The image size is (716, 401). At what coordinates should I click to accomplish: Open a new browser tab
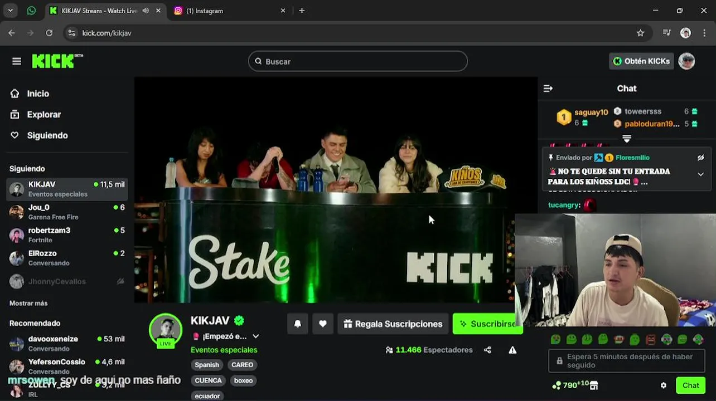point(302,11)
